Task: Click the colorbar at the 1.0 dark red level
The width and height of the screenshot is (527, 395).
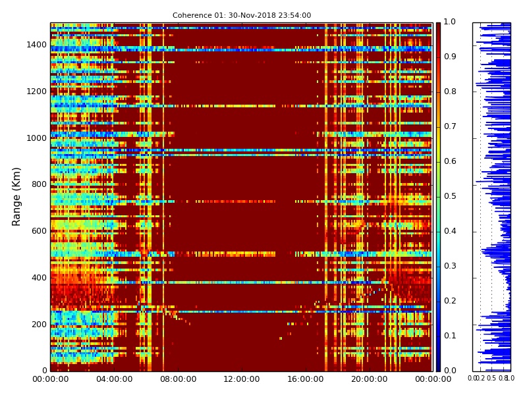Action: coord(438,24)
